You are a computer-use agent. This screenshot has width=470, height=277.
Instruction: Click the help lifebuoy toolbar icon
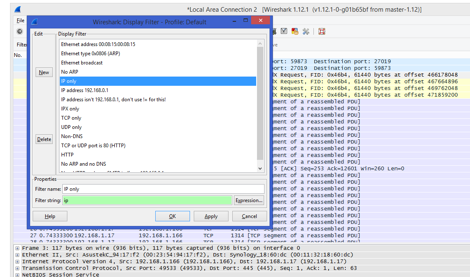pyautogui.click(x=322, y=31)
